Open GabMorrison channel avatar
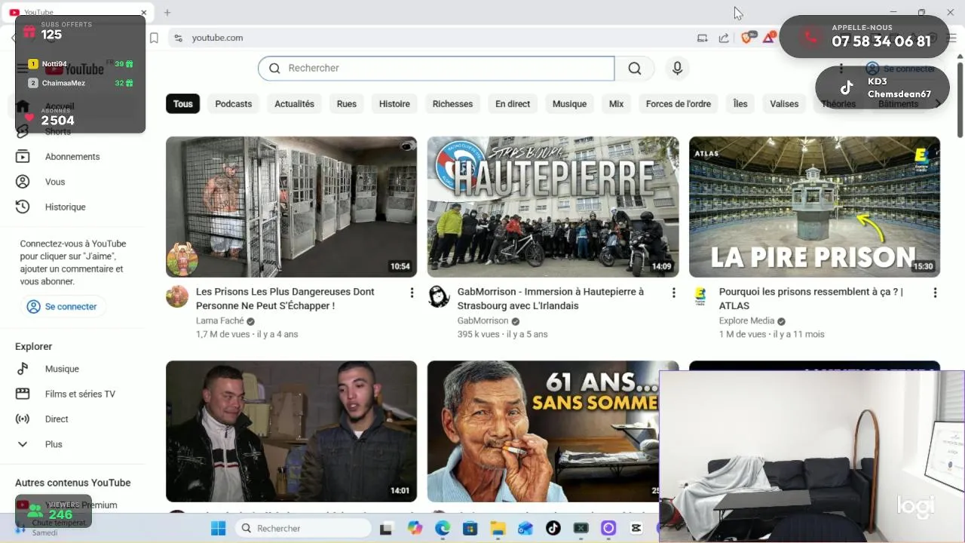 (x=439, y=296)
